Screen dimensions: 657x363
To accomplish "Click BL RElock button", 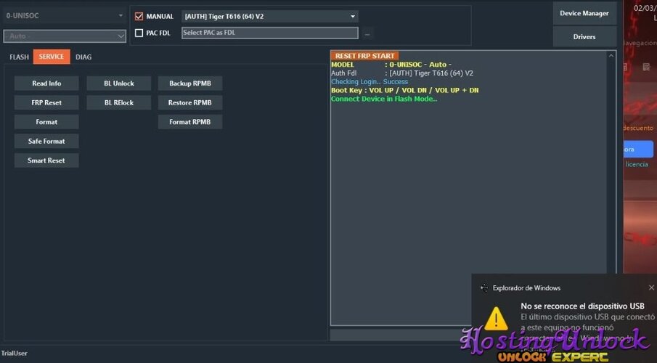I will (119, 102).
